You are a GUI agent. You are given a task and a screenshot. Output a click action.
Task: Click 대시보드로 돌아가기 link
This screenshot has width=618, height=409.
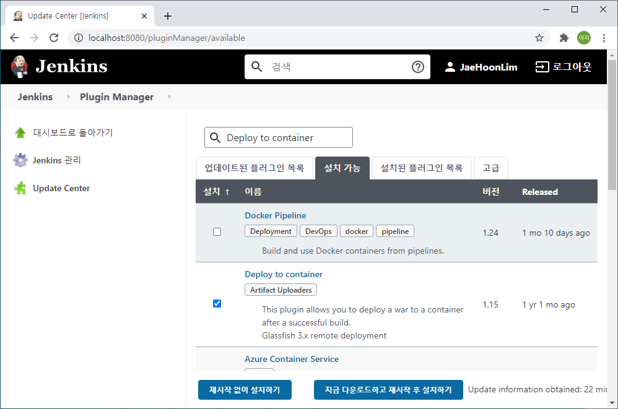[x=73, y=132]
